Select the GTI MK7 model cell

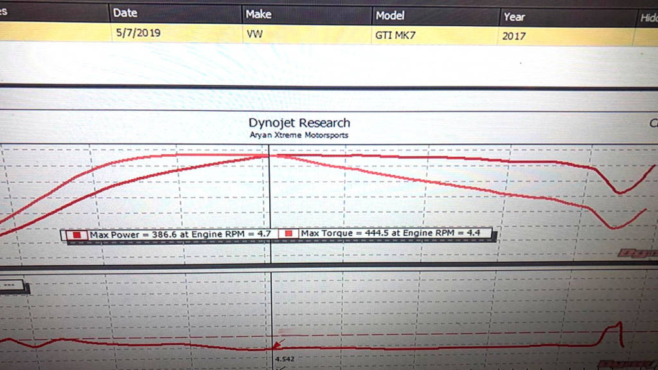(395, 36)
